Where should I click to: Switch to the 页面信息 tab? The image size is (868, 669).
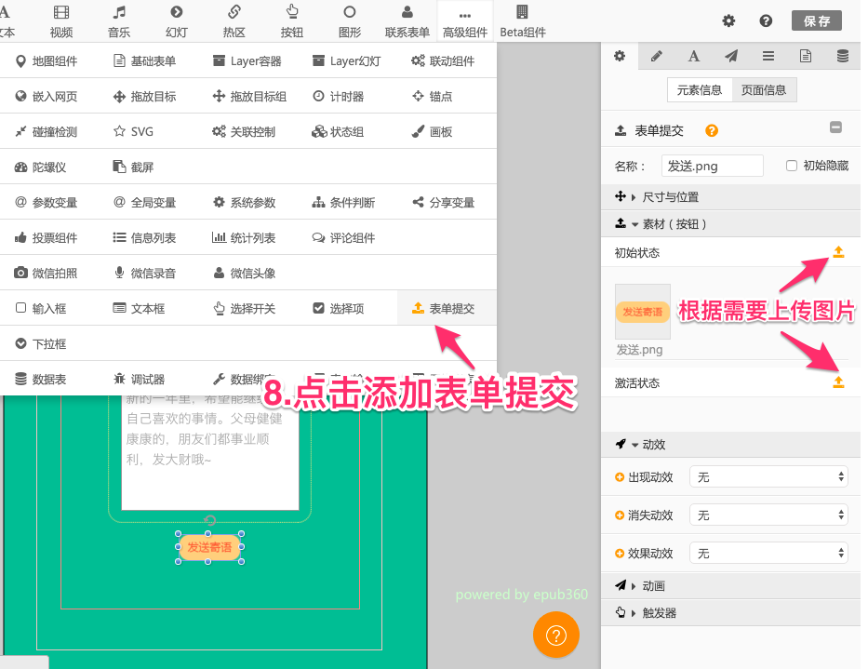[764, 90]
